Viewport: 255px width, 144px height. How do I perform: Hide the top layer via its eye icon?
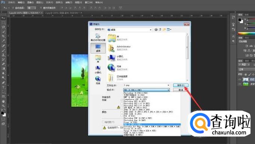tap(240, 79)
